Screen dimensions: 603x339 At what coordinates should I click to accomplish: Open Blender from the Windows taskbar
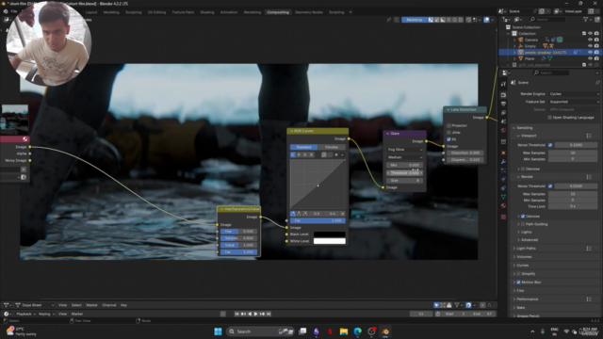385,331
